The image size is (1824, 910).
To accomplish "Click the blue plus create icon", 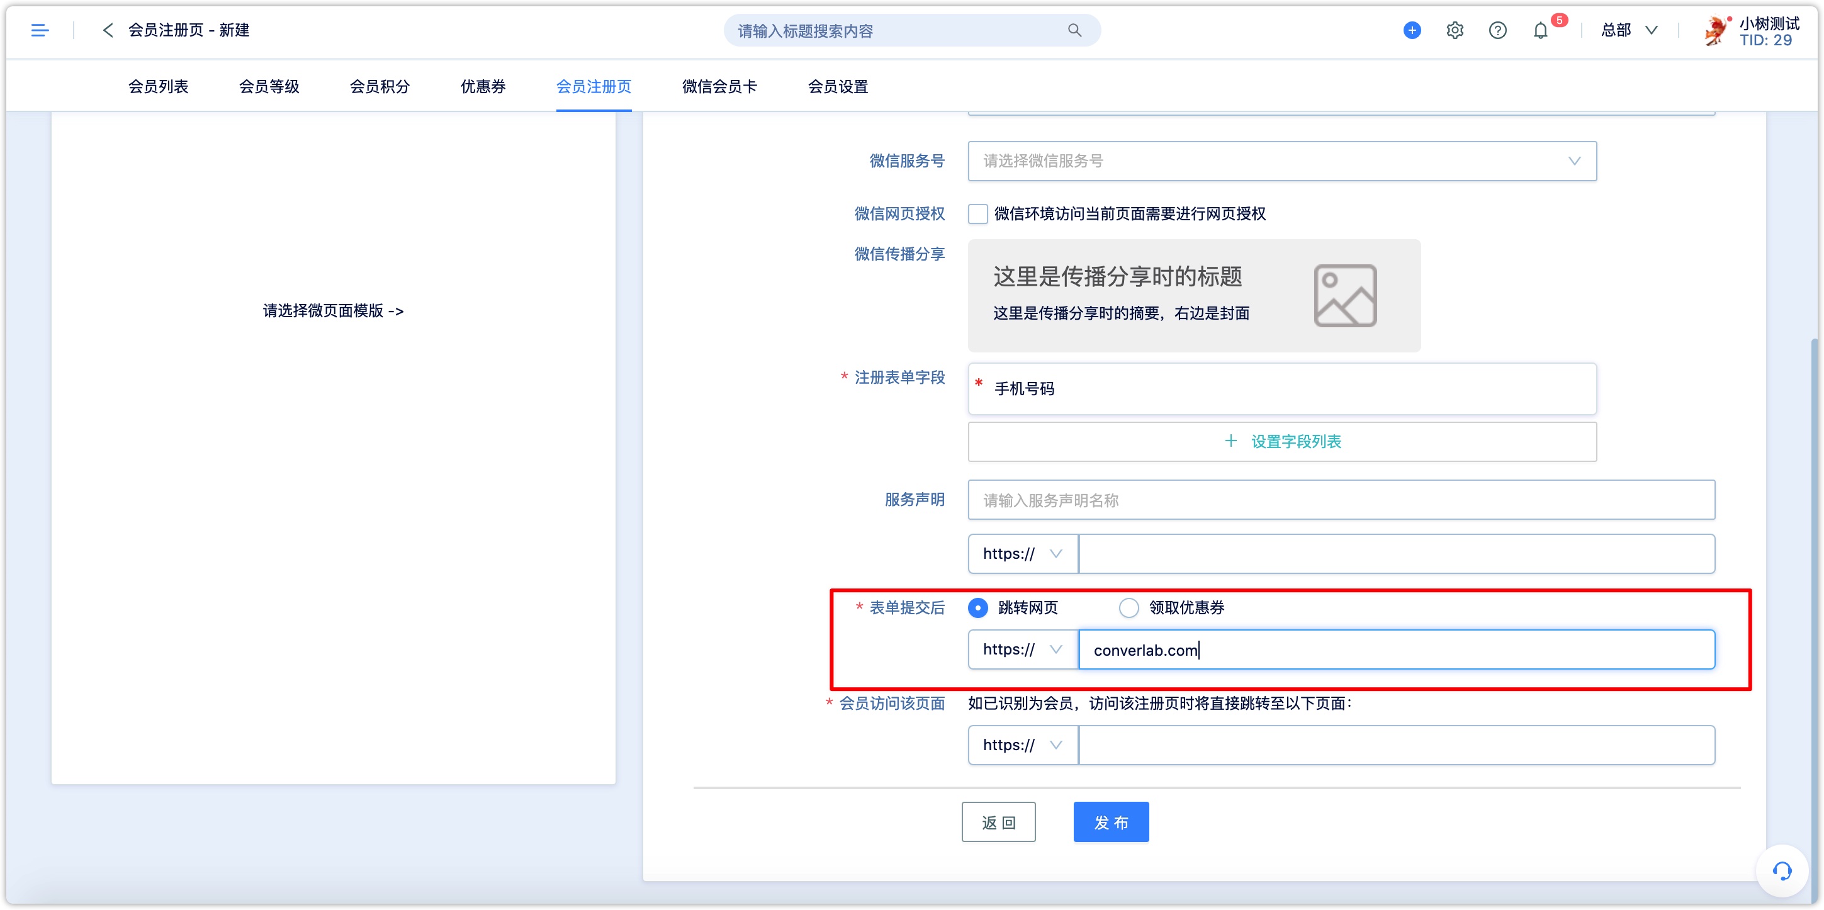I will [x=1411, y=30].
